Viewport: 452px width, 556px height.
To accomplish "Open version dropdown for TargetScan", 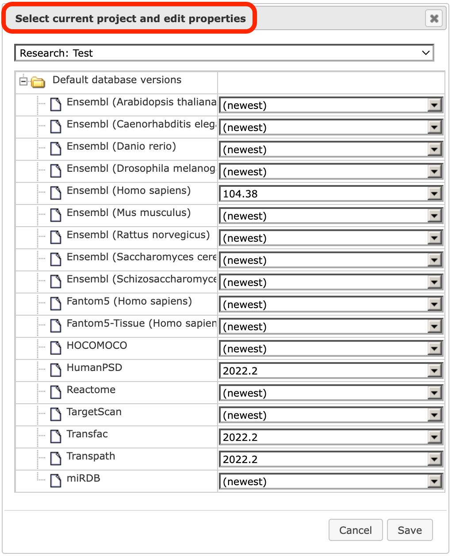I will click(331, 415).
